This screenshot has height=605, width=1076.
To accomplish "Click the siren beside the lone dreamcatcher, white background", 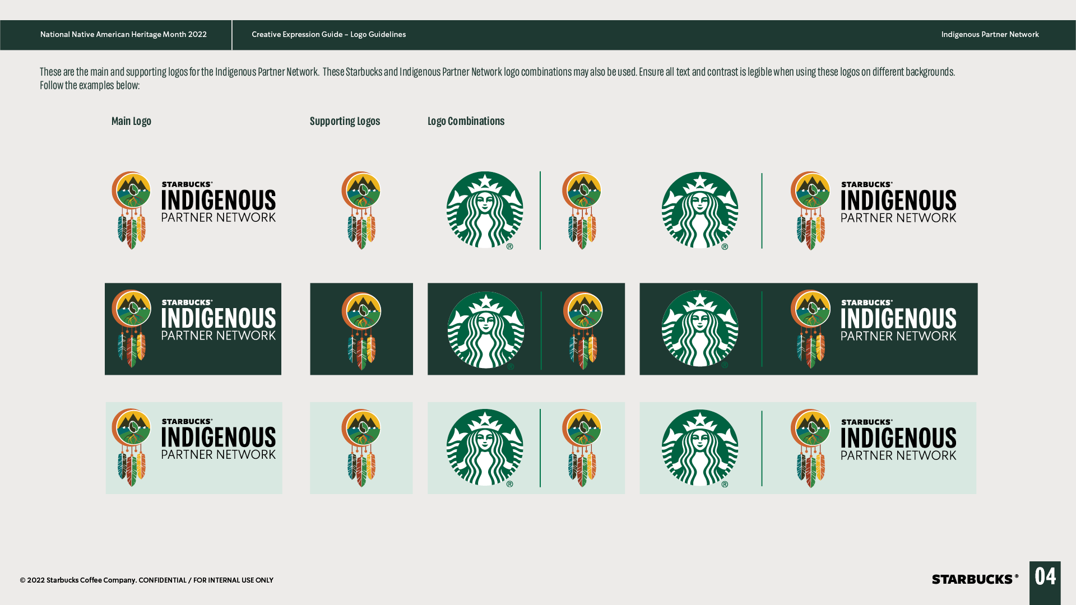I will (x=485, y=210).
